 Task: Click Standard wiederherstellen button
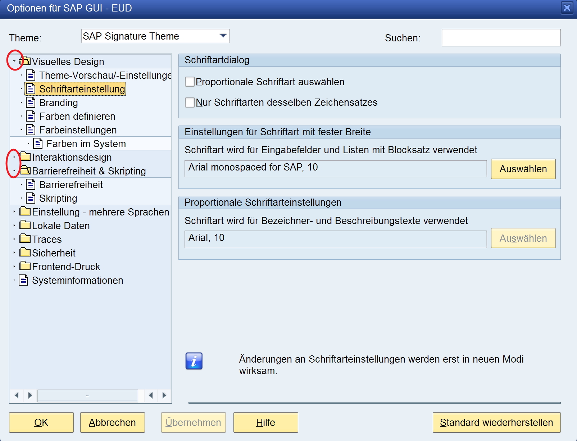coord(496,422)
